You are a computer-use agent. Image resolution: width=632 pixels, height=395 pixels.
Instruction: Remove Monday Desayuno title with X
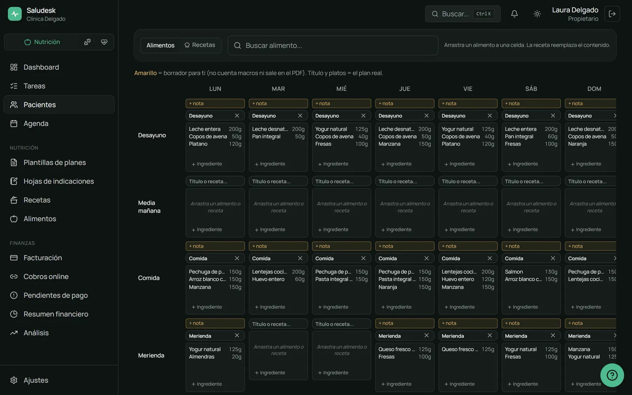click(x=237, y=116)
